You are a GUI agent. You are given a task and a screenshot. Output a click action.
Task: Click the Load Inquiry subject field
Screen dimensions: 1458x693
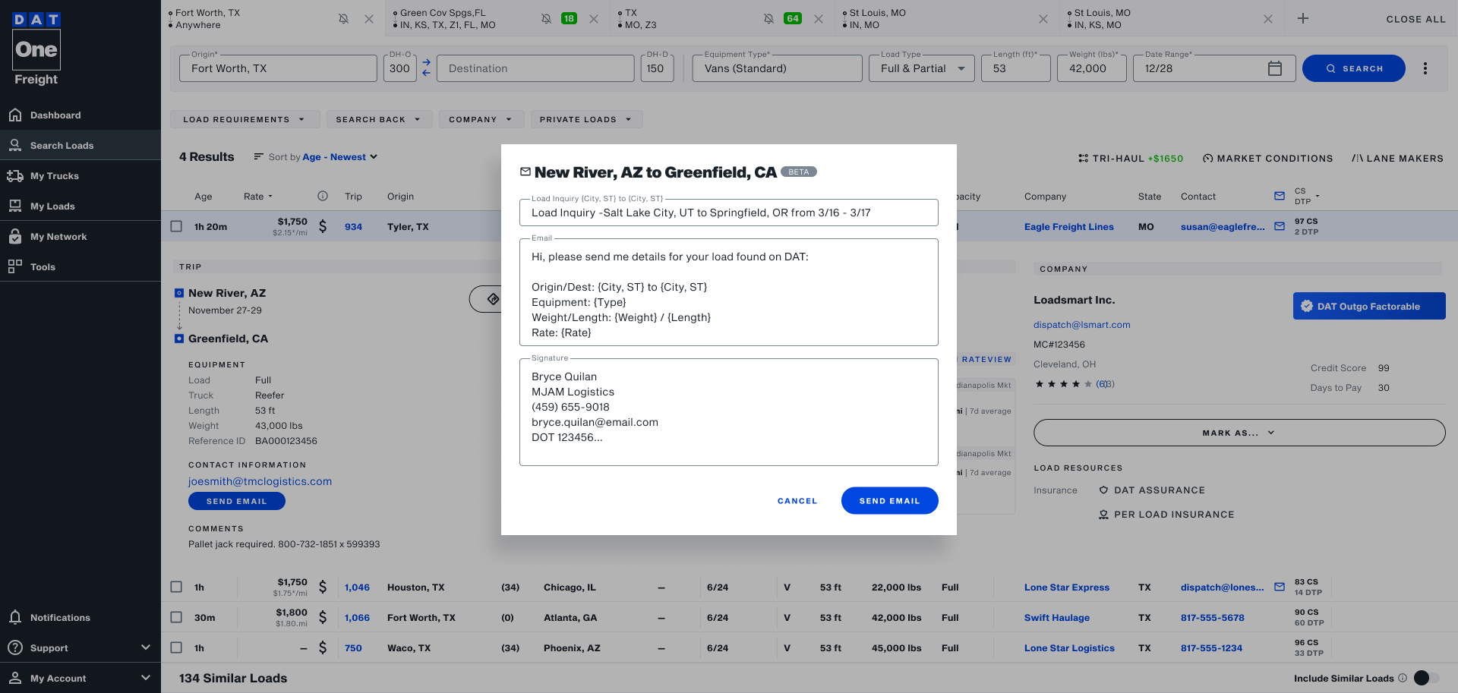729,213
